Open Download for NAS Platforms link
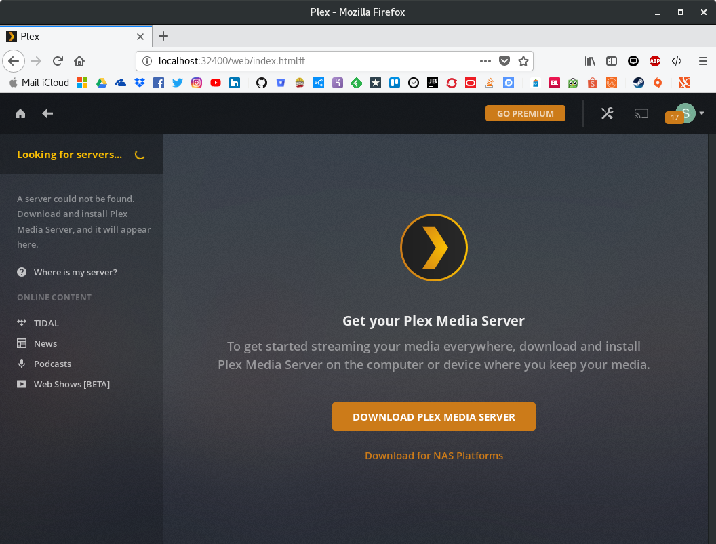 (x=434, y=455)
